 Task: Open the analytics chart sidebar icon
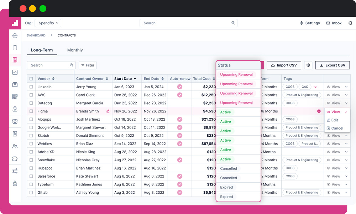[x=15, y=73]
